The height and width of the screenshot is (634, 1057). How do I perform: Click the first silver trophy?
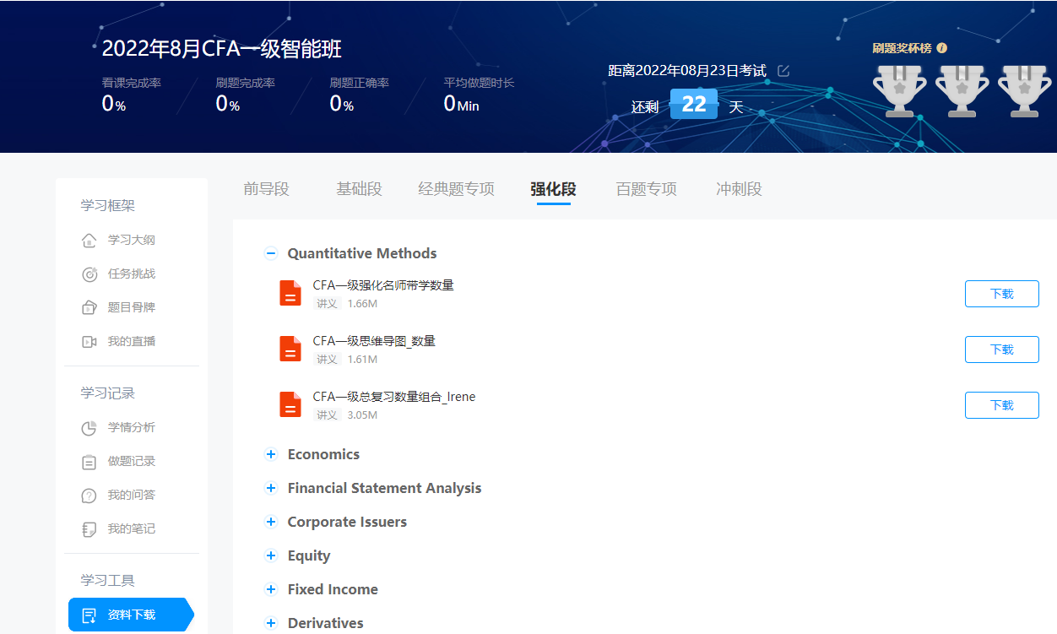899,90
